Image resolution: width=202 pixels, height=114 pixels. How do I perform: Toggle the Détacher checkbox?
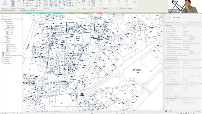[x=29, y=10]
